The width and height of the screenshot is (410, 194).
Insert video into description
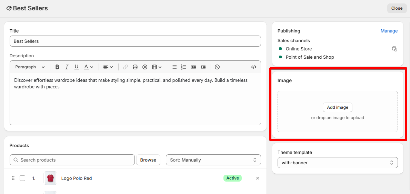(145, 67)
